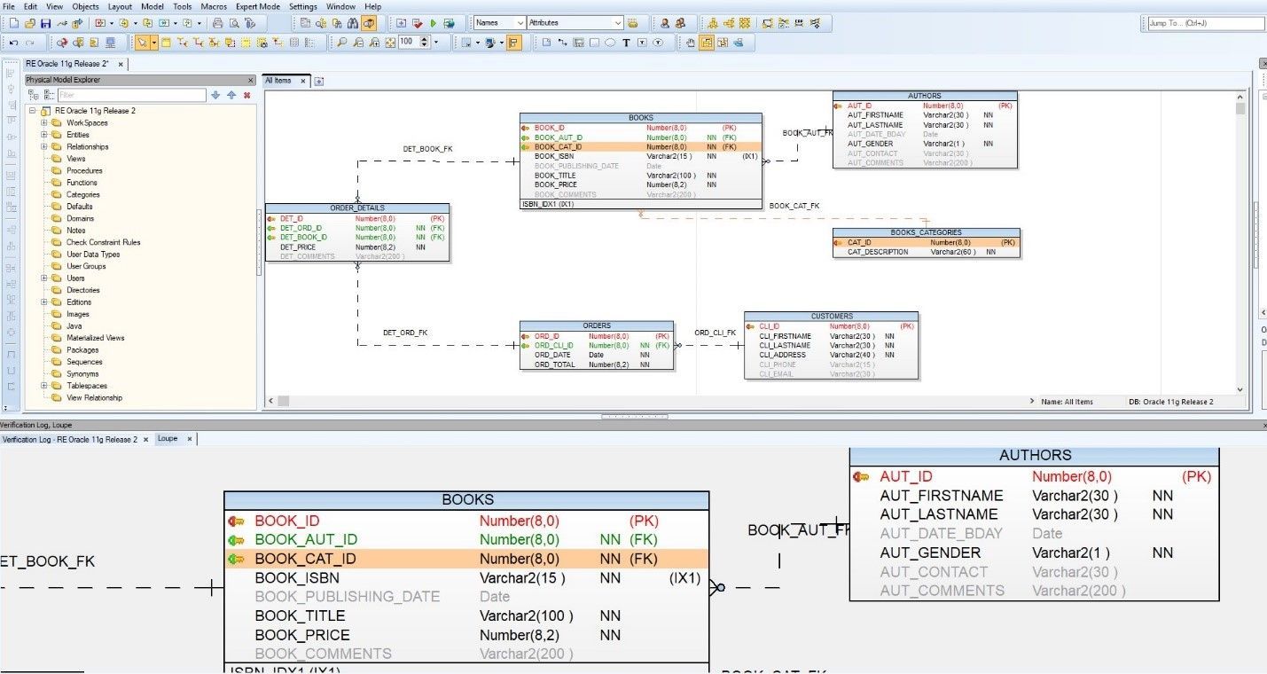Screen dimensions: 1267x674
Task: Expand the Tablespaces tree node
Action: pyautogui.click(x=44, y=386)
